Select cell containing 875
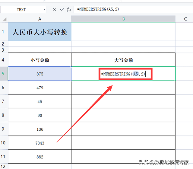193x169 pixels. click(x=40, y=74)
